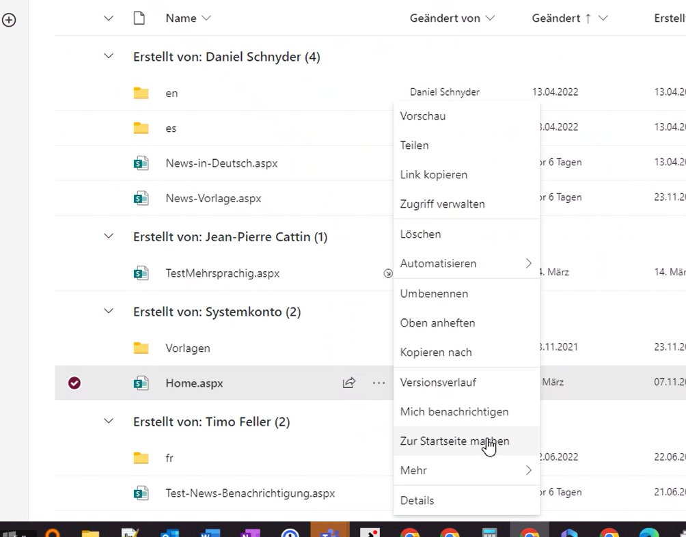Click the SharePoint page icon of News-Vorlage.aspx
Screen dimensions: 686x537
(141, 198)
